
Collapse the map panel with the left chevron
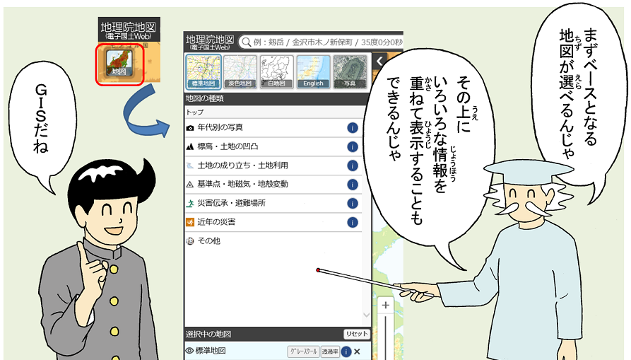[x=379, y=62]
